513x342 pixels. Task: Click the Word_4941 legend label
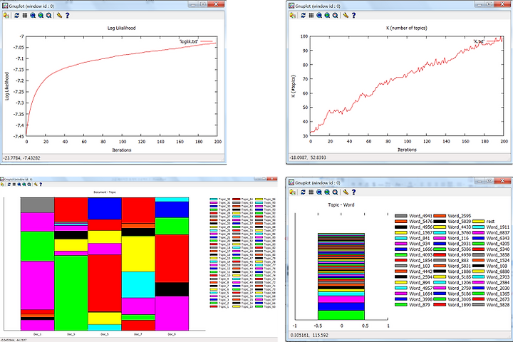point(421,216)
